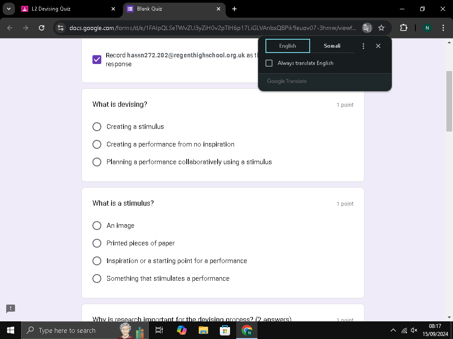The height and width of the screenshot is (339, 453).
Task: Open Chrome's three-dot main menu
Action: pyautogui.click(x=443, y=28)
